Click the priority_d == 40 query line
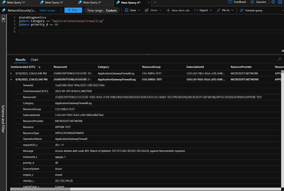Viewport: 284px width, 191px height. (39, 25)
